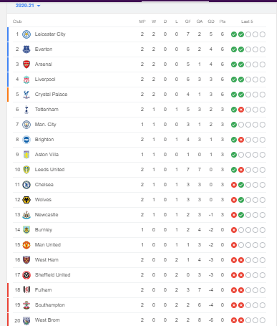Click the Club column header
Screen dimensions: 279x326
17,21
